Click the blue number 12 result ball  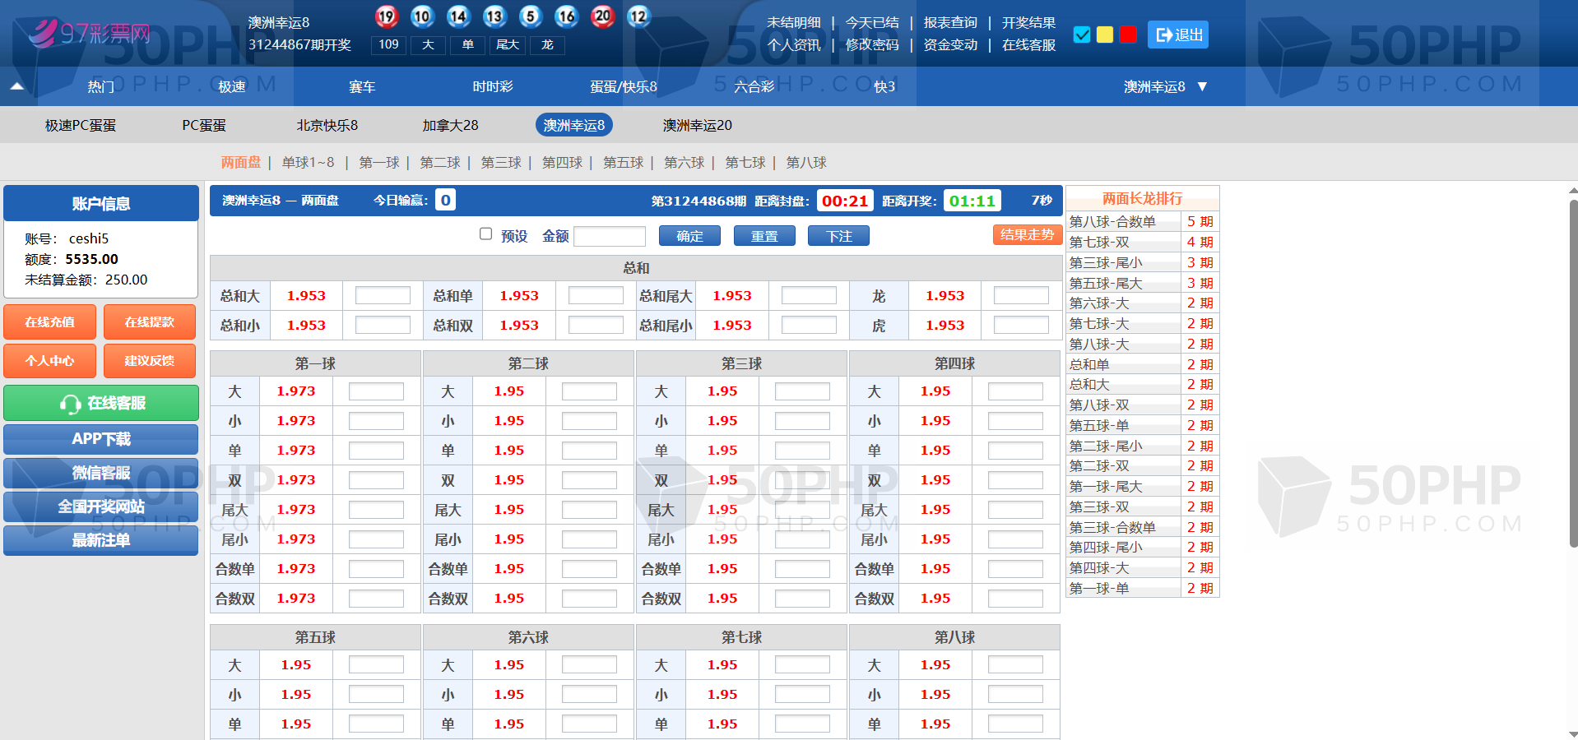[x=638, y=16]
